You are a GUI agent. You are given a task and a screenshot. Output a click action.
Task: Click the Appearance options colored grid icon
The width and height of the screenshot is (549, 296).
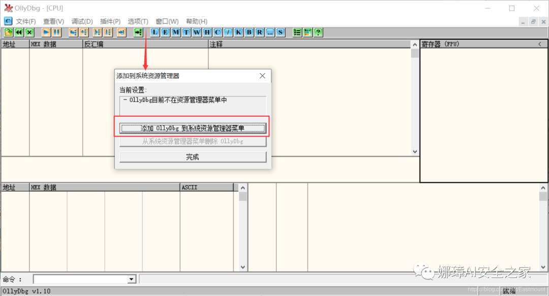click(308, 32)
